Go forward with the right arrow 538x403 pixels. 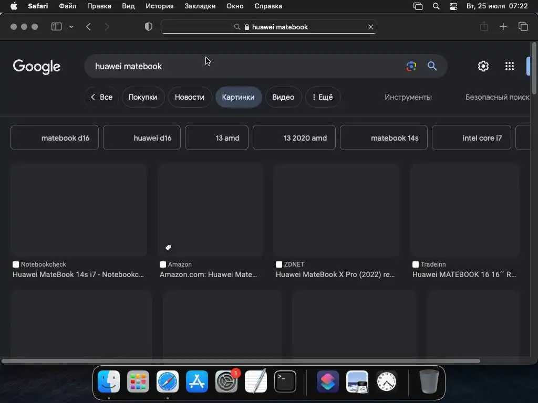tap(107, 27)
